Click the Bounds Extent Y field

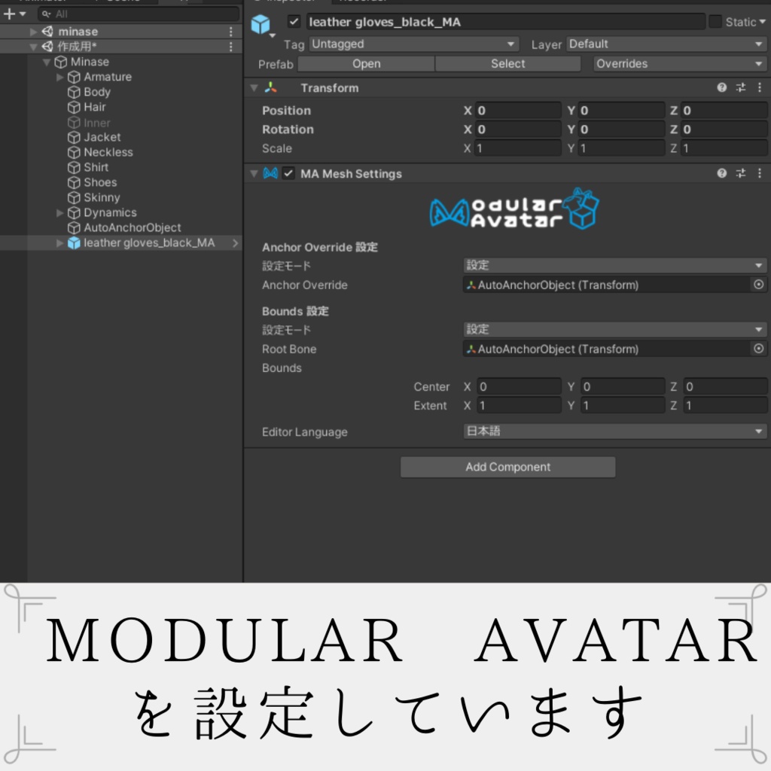pos(623,406)
